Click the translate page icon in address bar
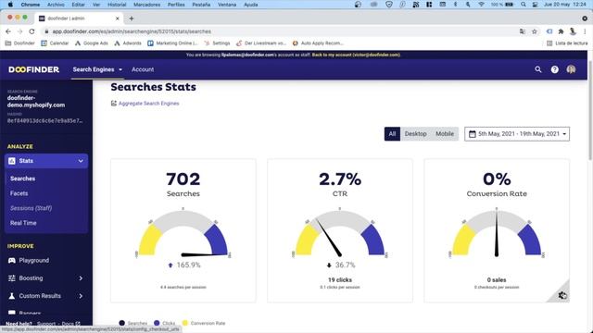The image size is (593, 333). (x=523, y=31)
